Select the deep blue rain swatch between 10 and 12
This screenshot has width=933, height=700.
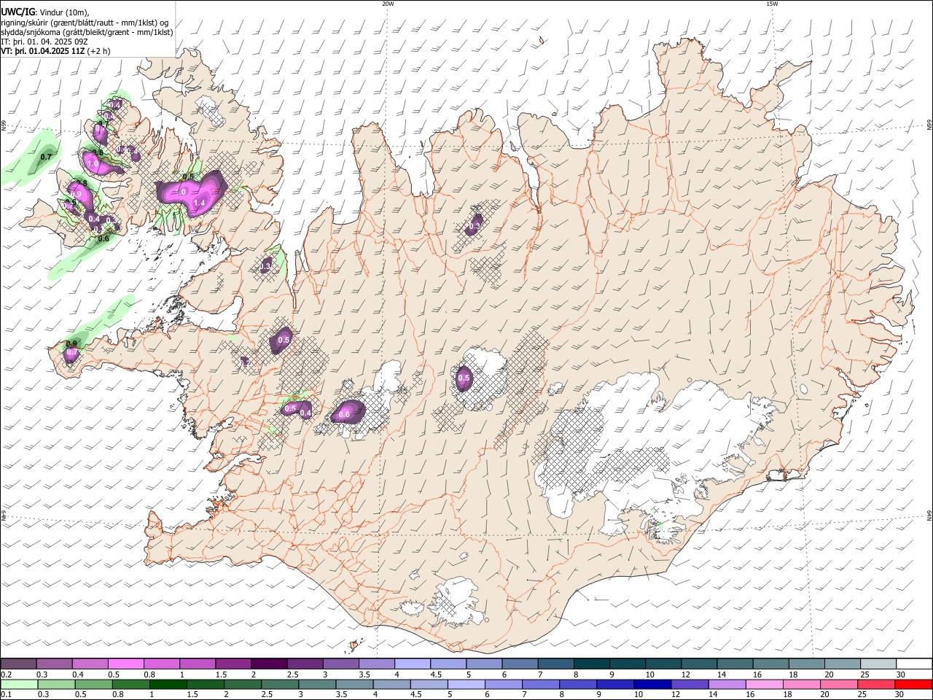(652, 685)
